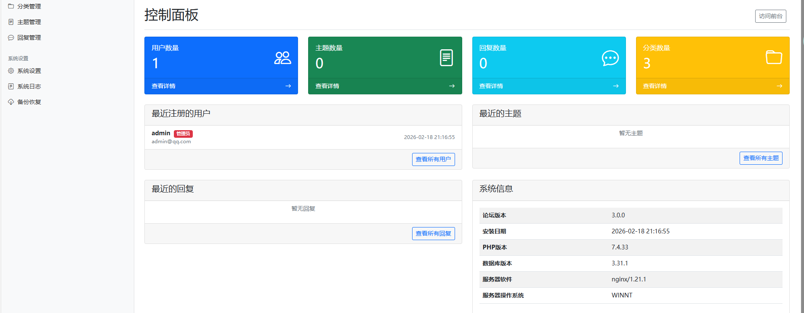Viewport: 804px width, 313px height.
Task: Click the cloud icon beside 备份恢复
Action: 11,102
